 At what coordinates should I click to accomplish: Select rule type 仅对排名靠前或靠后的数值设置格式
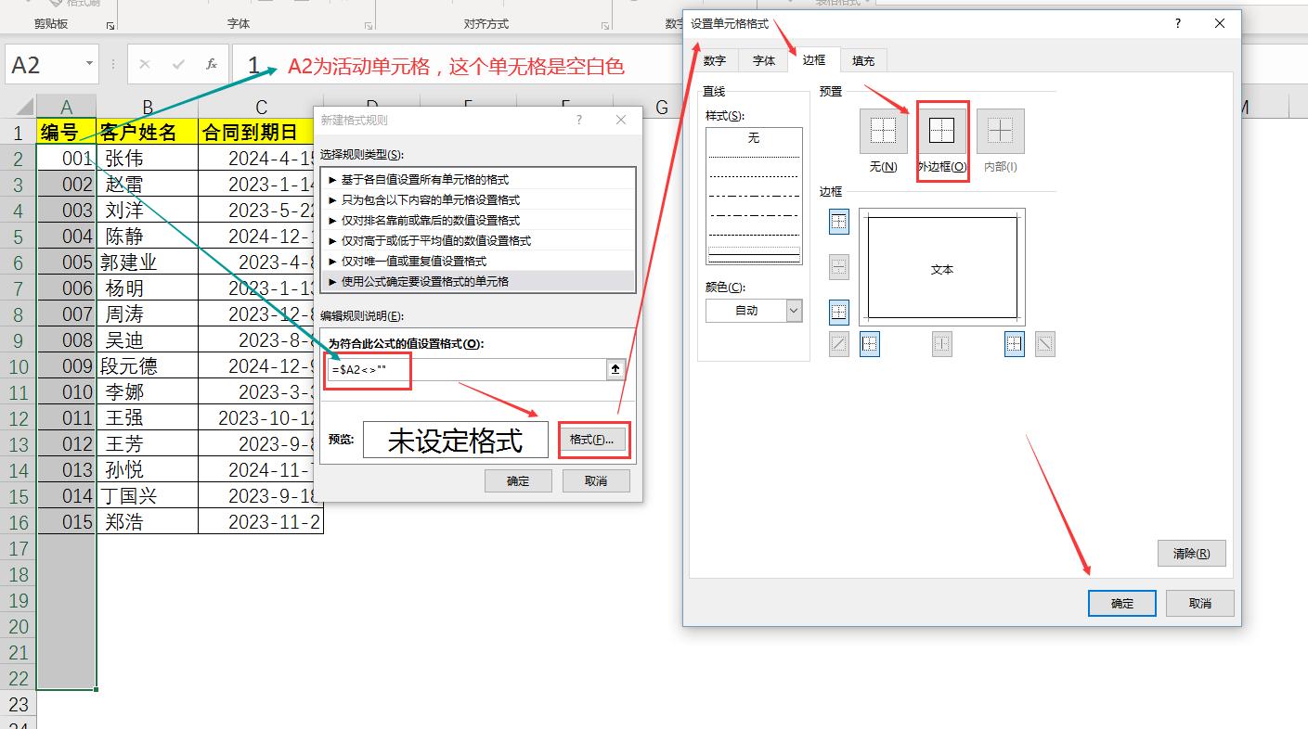click(478, 220)
